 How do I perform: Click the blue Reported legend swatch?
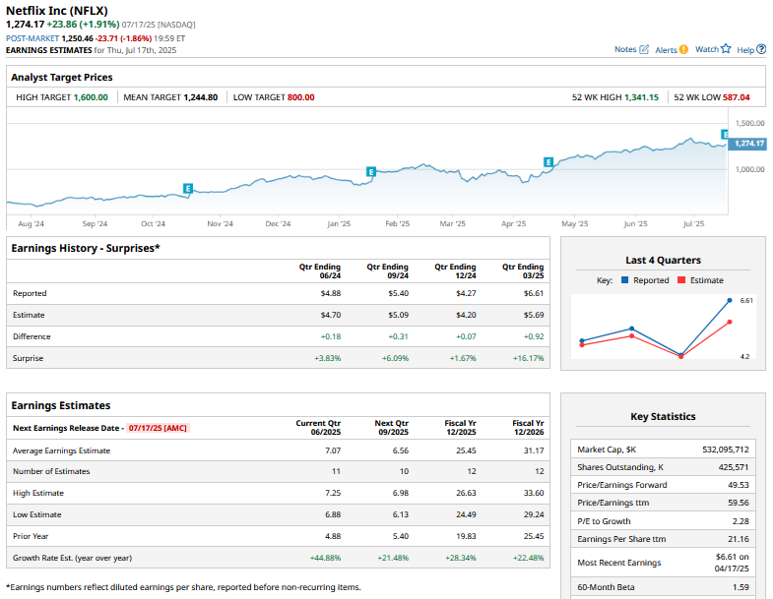coord(625,279)
